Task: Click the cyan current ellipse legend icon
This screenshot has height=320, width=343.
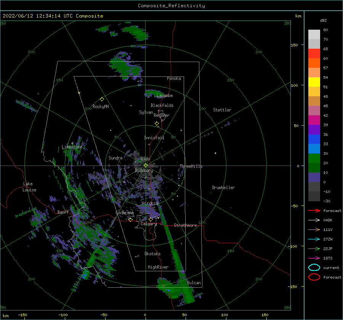Action: tap(314, 267)
